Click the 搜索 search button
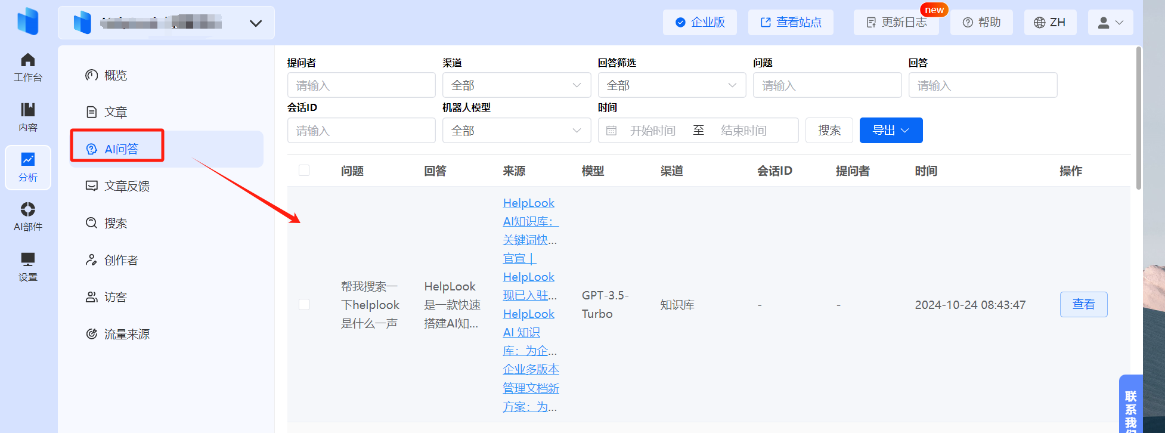1165x433 pixels. (829, 131)
